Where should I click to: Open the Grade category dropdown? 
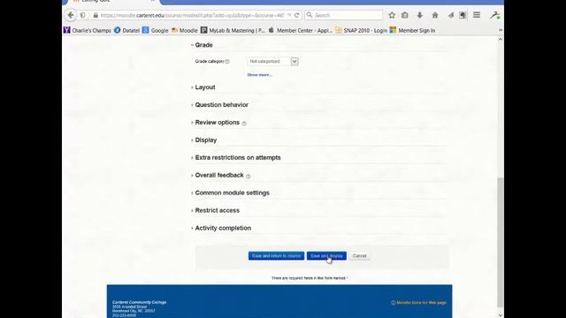[273, 61]
